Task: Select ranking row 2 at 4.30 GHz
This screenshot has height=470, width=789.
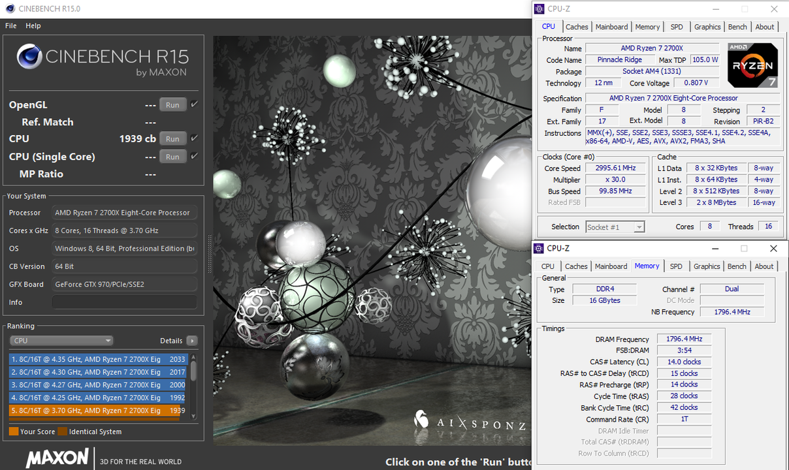Action: (98, 372)
